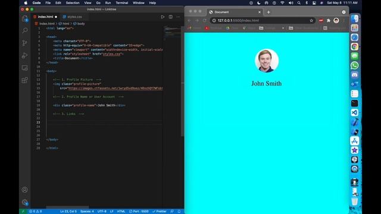381x214 pixels.
Task: Click the red ad blocker extension icon
Action: 321,21
